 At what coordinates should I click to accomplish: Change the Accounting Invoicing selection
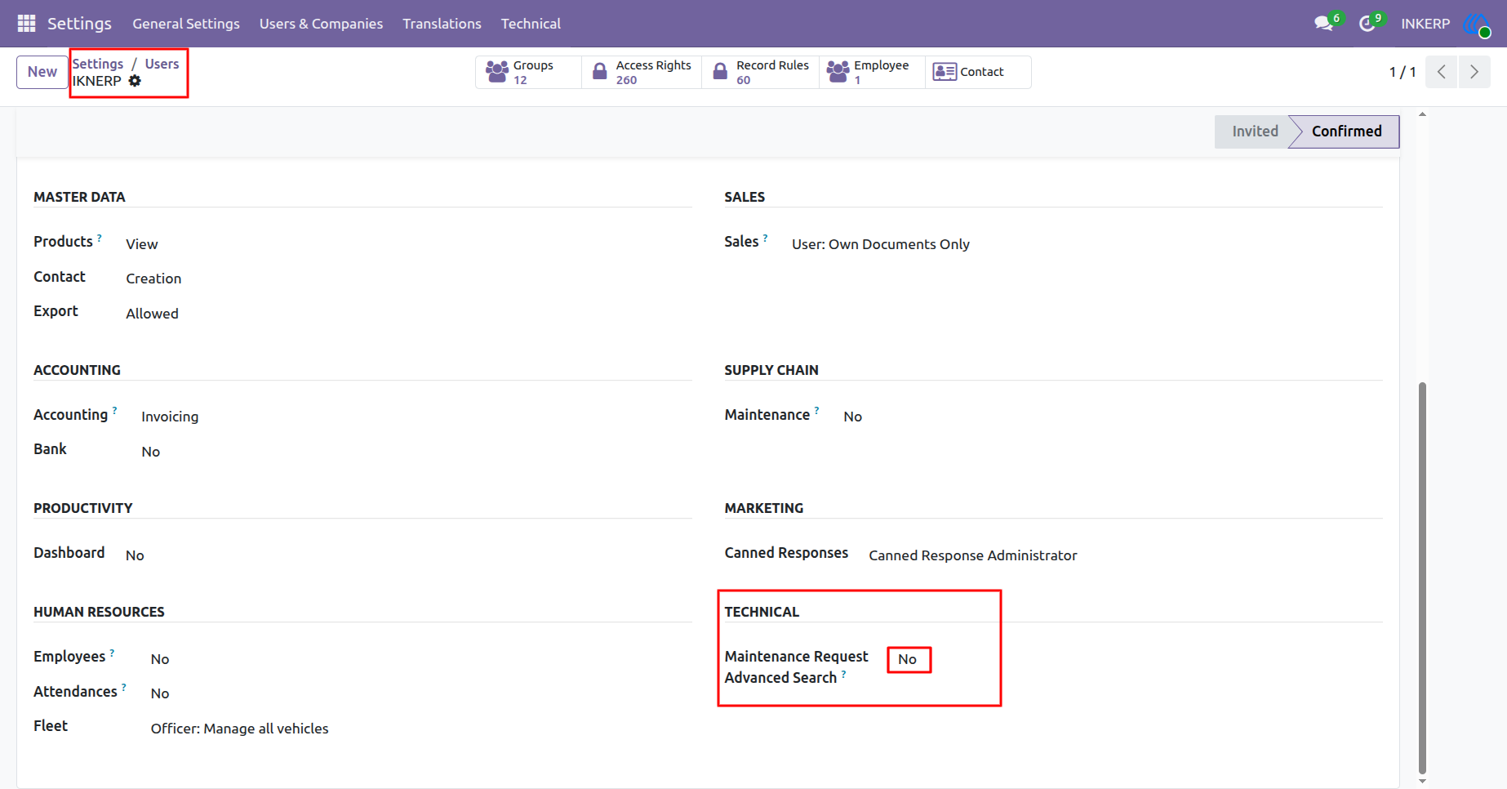170,417
